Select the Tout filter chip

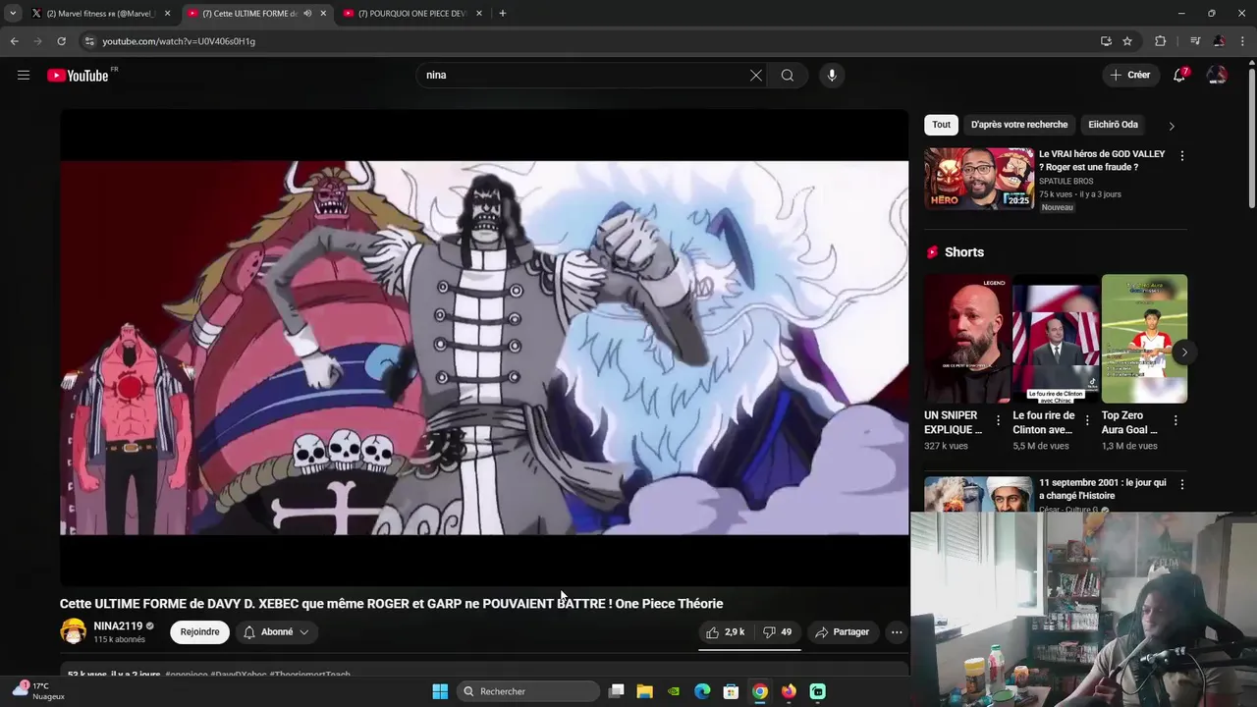pos(941,125)
